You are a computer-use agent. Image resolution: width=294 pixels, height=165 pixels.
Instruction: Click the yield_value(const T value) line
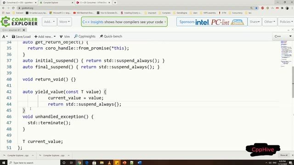click(64, 92)
